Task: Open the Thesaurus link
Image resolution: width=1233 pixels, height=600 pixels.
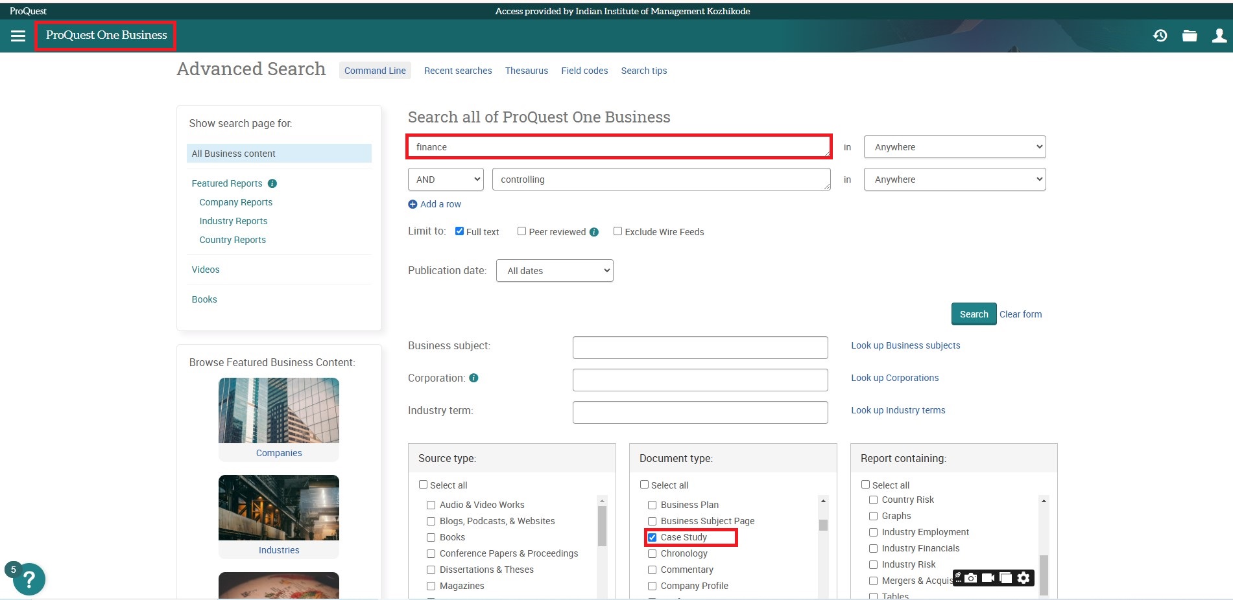Action: [x=526, y=71]
